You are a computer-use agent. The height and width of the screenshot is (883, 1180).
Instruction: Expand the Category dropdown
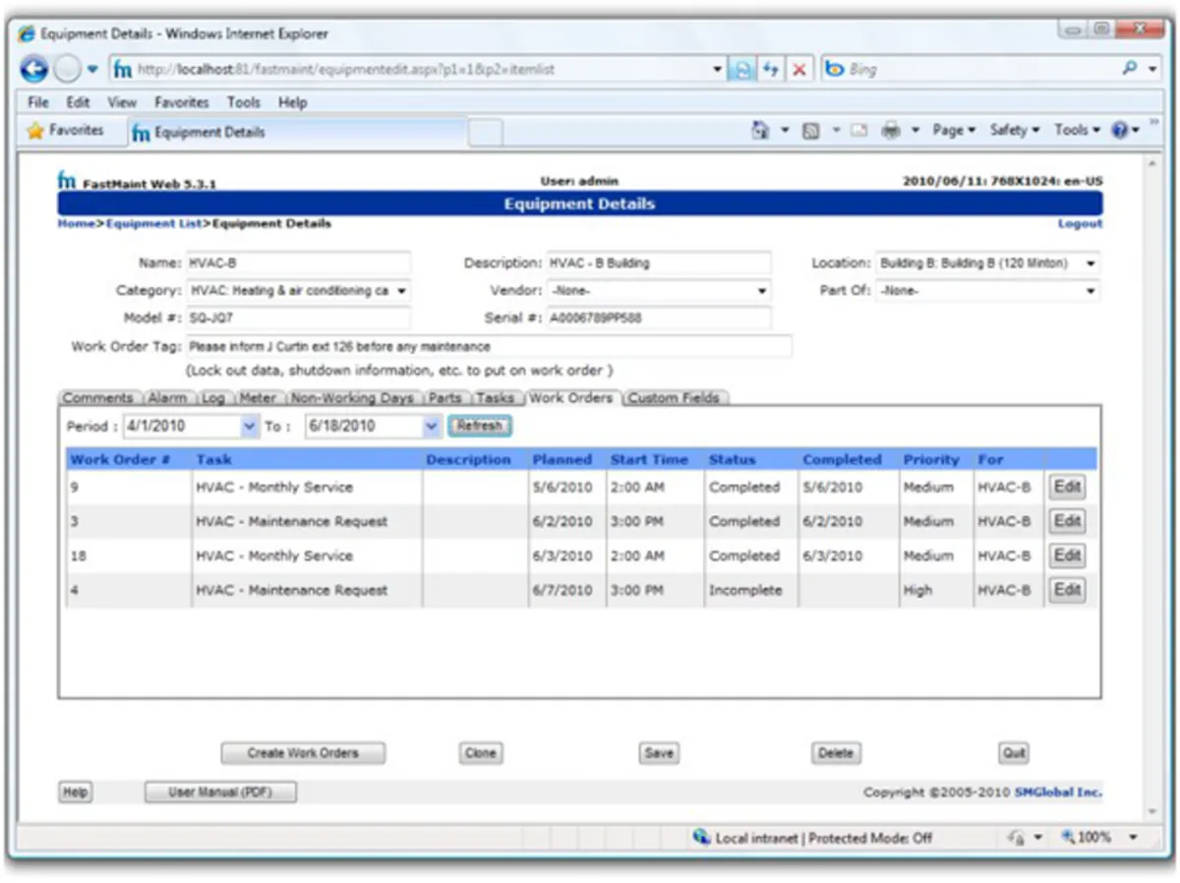pos(402,291)
